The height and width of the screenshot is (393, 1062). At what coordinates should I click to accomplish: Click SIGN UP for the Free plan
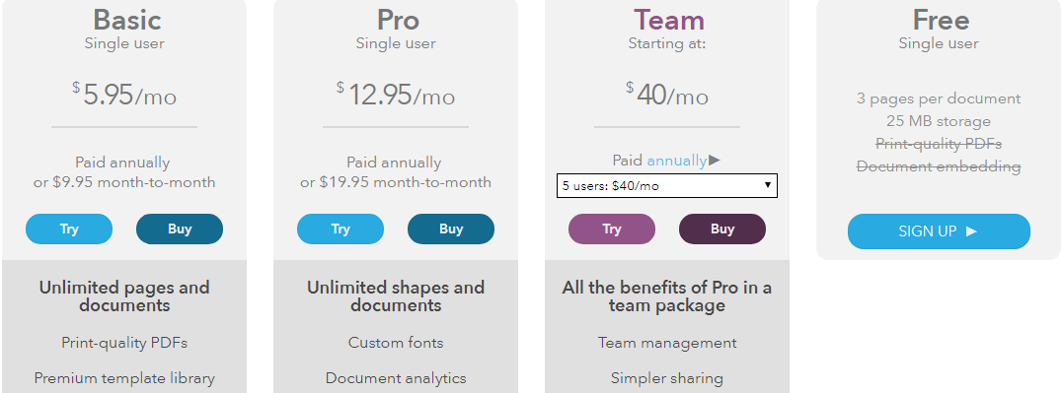[x=939, y=231]
